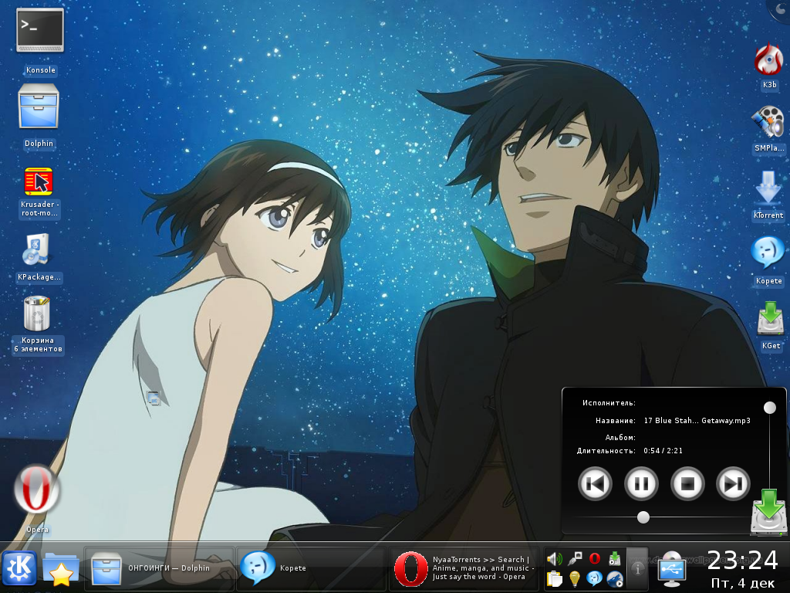This screenshot has width=790, height=593.
Task: Open the KGet desktop icon
Action: tap(771, 317)
